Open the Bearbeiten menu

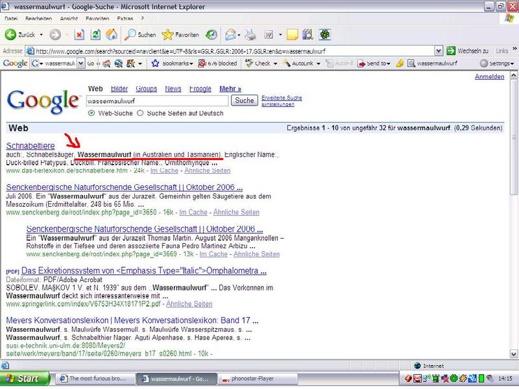pos(39,19)
